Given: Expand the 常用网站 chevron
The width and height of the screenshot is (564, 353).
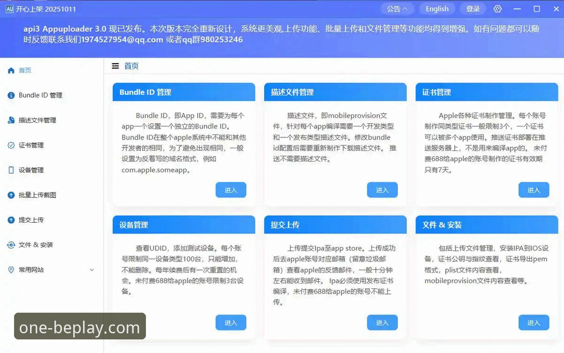Looking at the screenshot, I should pyautogui.click(x=92, y=270).
